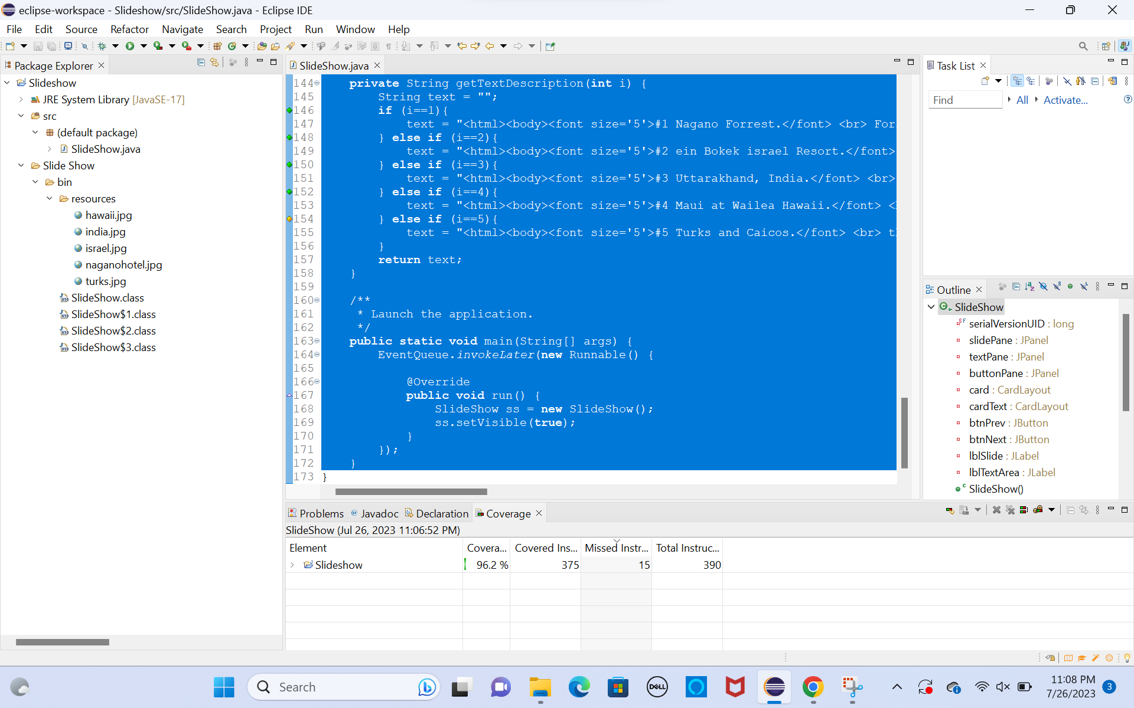Click the New Task icon in Task List

pyautogui.click(x=985, y=81)
